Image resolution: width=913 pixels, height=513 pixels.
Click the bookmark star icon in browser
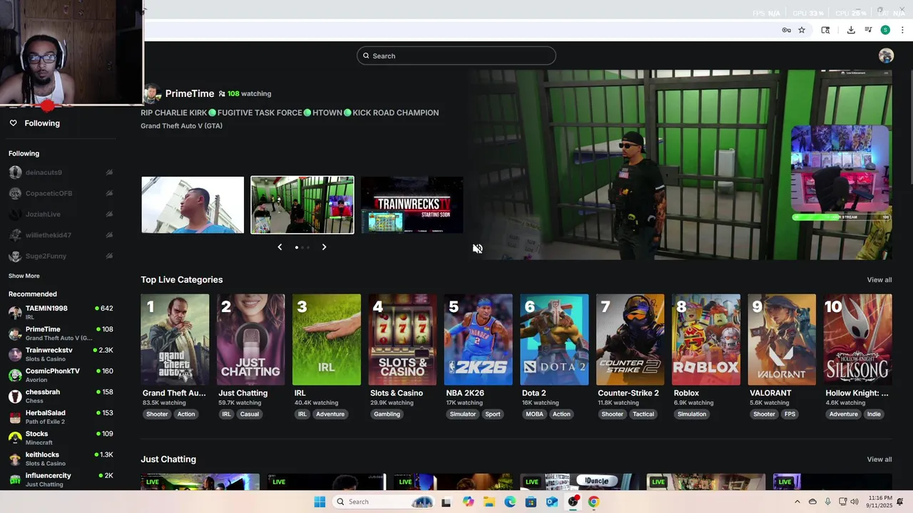click(802, 30)
